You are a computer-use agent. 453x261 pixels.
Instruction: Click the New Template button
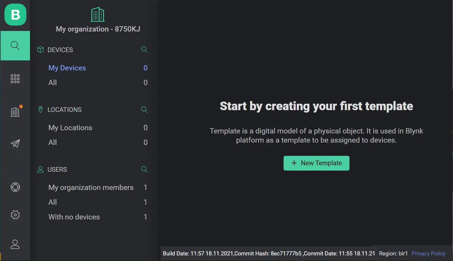316,163
